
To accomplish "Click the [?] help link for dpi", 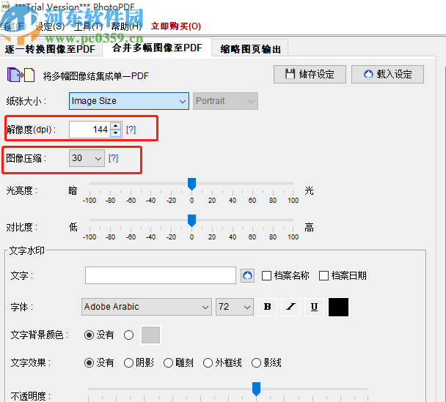I will point(131,130).
